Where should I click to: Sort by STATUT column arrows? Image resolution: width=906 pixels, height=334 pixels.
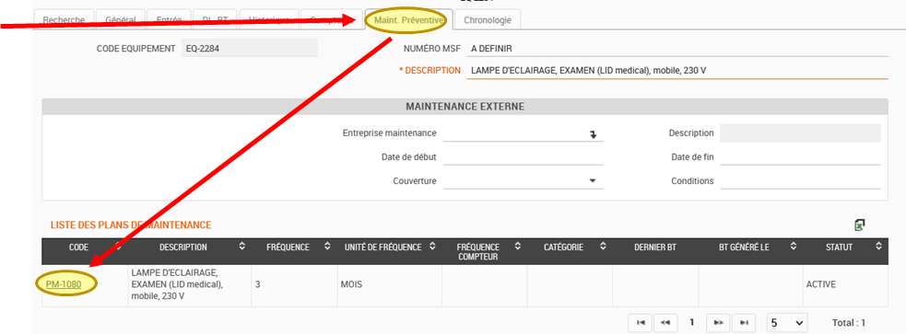pos(878,247)
